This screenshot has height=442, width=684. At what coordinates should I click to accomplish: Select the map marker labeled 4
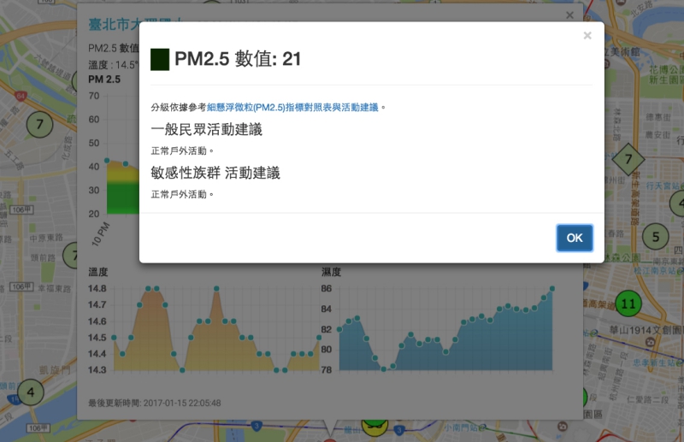(x=31, y=392)
